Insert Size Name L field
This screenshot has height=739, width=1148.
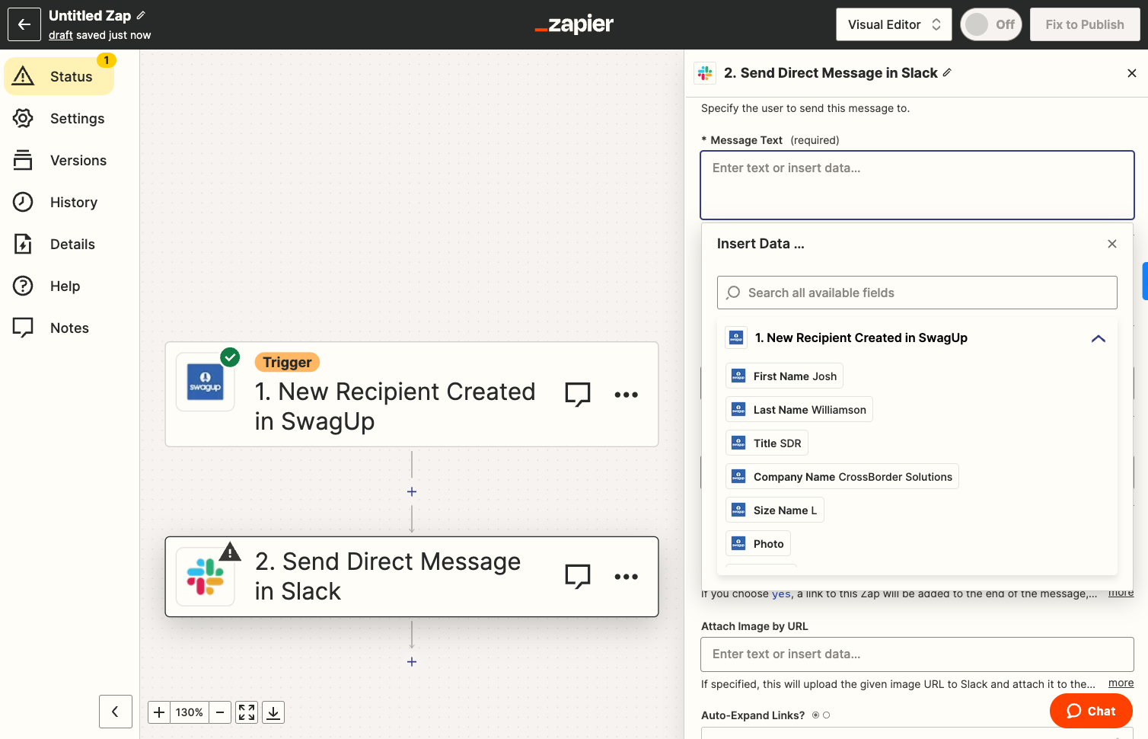774,510
